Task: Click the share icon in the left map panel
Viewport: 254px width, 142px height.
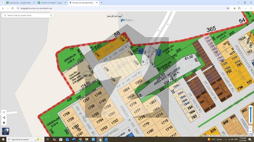Action: 4,117
